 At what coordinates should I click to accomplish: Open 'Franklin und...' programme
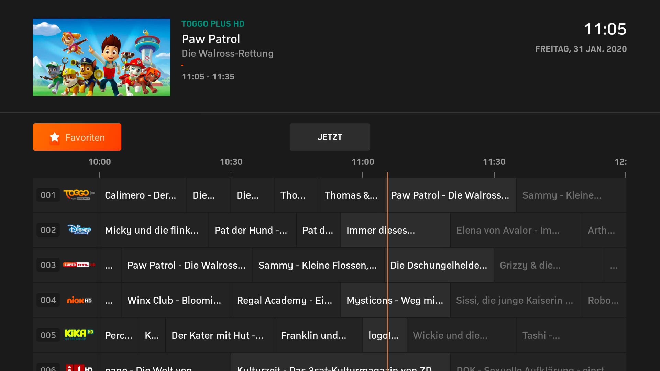tap(319, 335)
